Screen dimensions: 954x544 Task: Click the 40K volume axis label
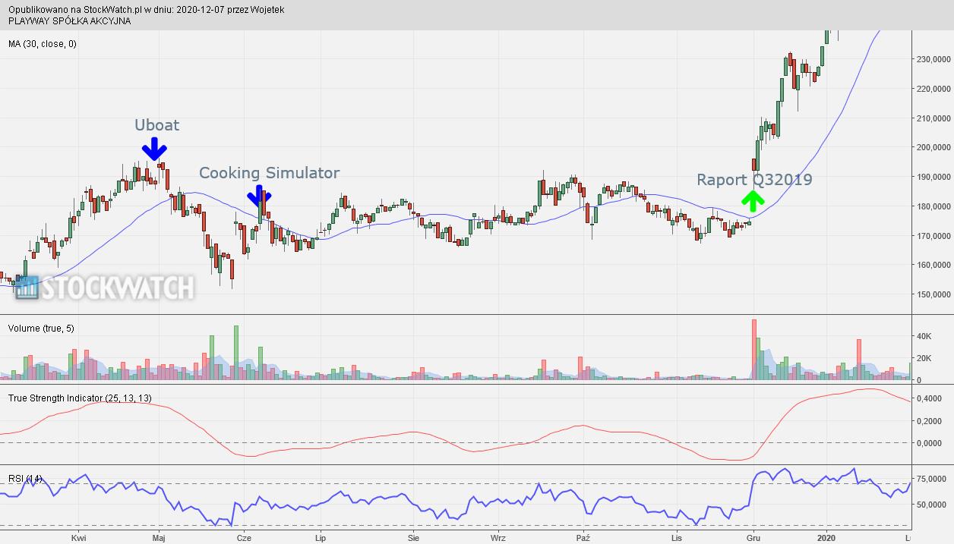(924, 336)
